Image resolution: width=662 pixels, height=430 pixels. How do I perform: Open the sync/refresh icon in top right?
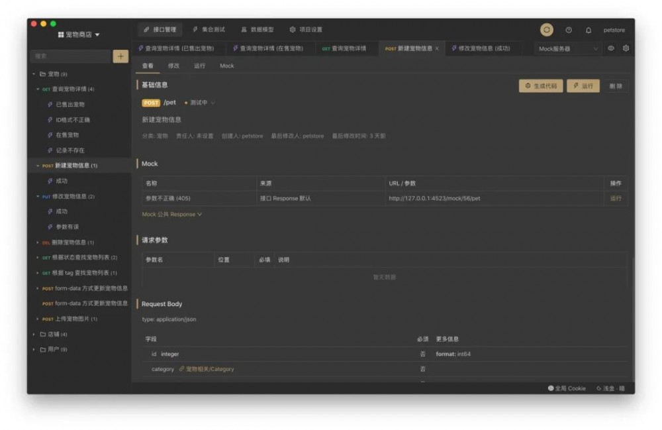click(547, 30)
